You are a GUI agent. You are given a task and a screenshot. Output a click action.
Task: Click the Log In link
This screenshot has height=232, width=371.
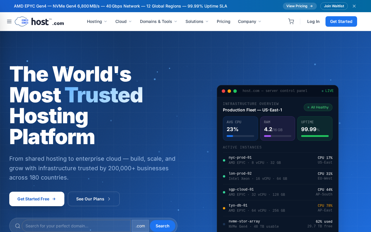pos(313,21)
